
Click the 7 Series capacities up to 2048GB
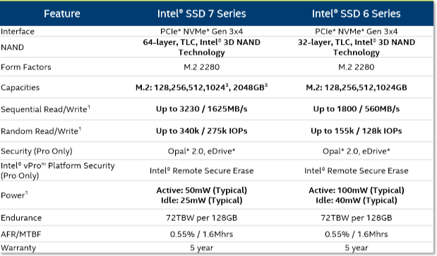coord(201,87)
